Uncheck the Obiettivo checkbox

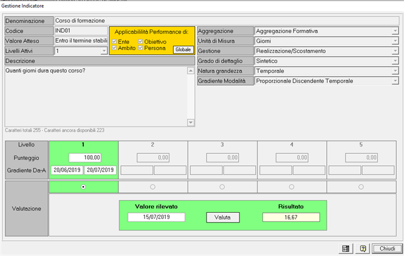[x=140, y=41]
